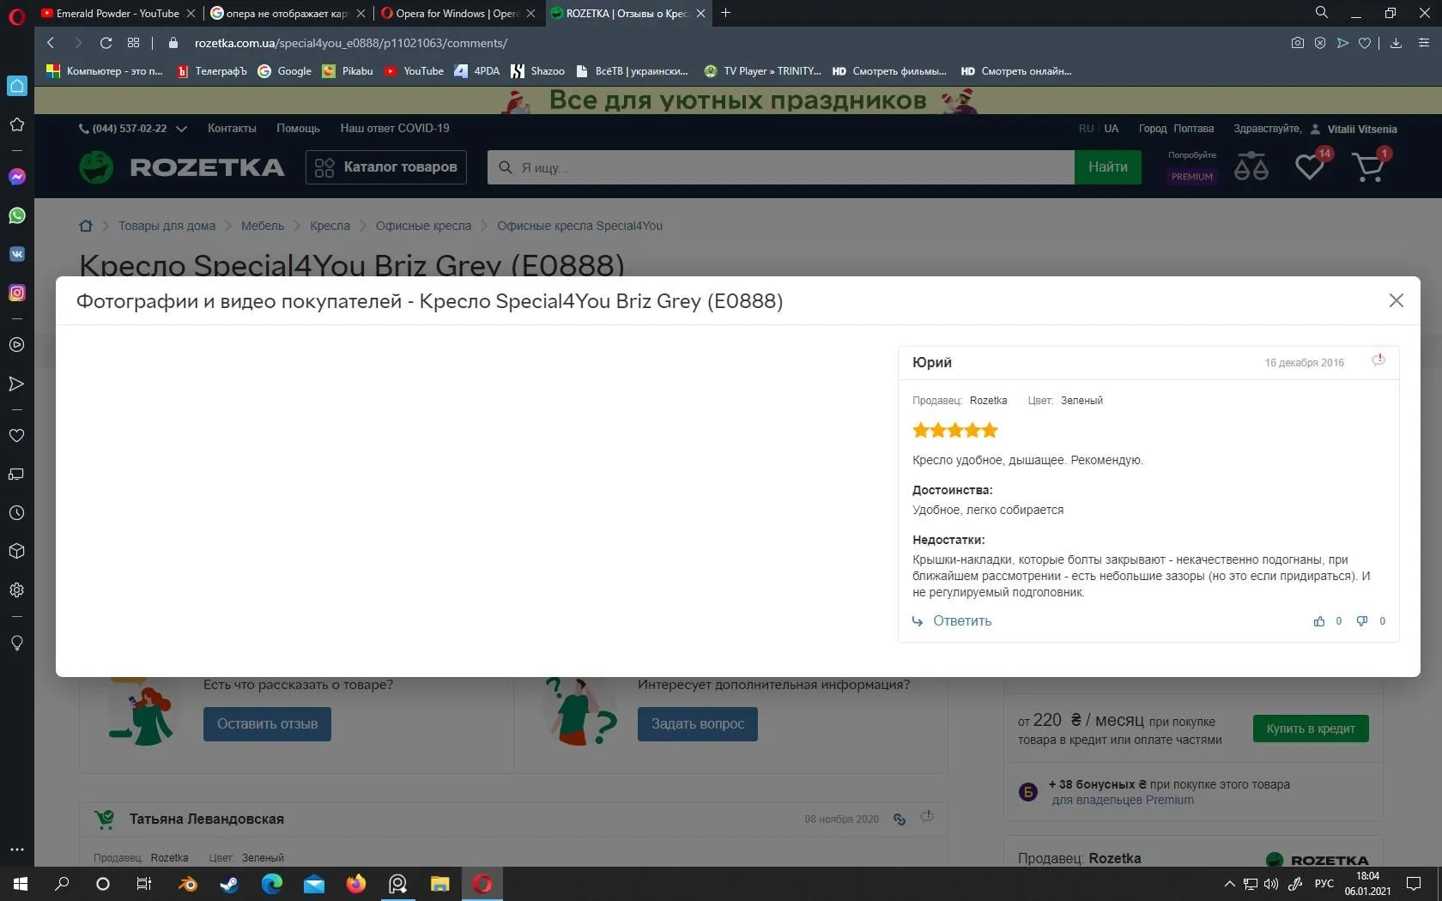
Task: Open product comparison scales icon
Action: click(1251, 166)
